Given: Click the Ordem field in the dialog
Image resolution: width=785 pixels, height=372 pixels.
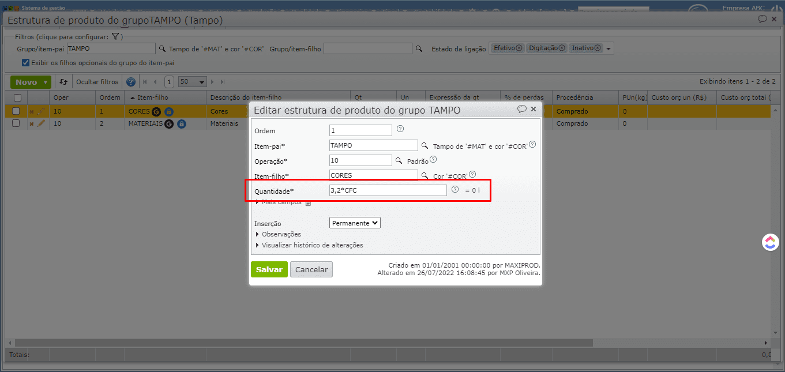Looking at the screenshot, I should click(360, 130).
